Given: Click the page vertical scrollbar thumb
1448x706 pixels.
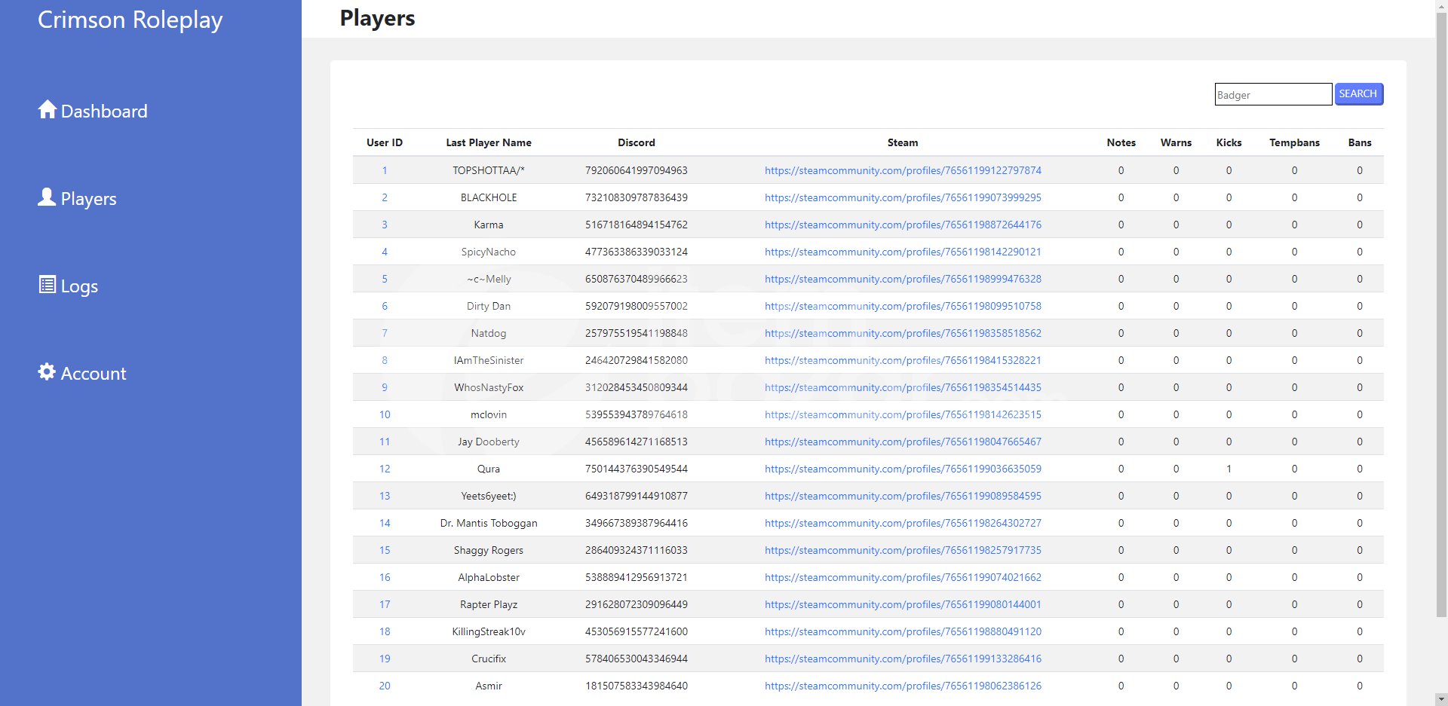Looking at the screenshot, I should pyautogui.click(x=1441, y=315).
